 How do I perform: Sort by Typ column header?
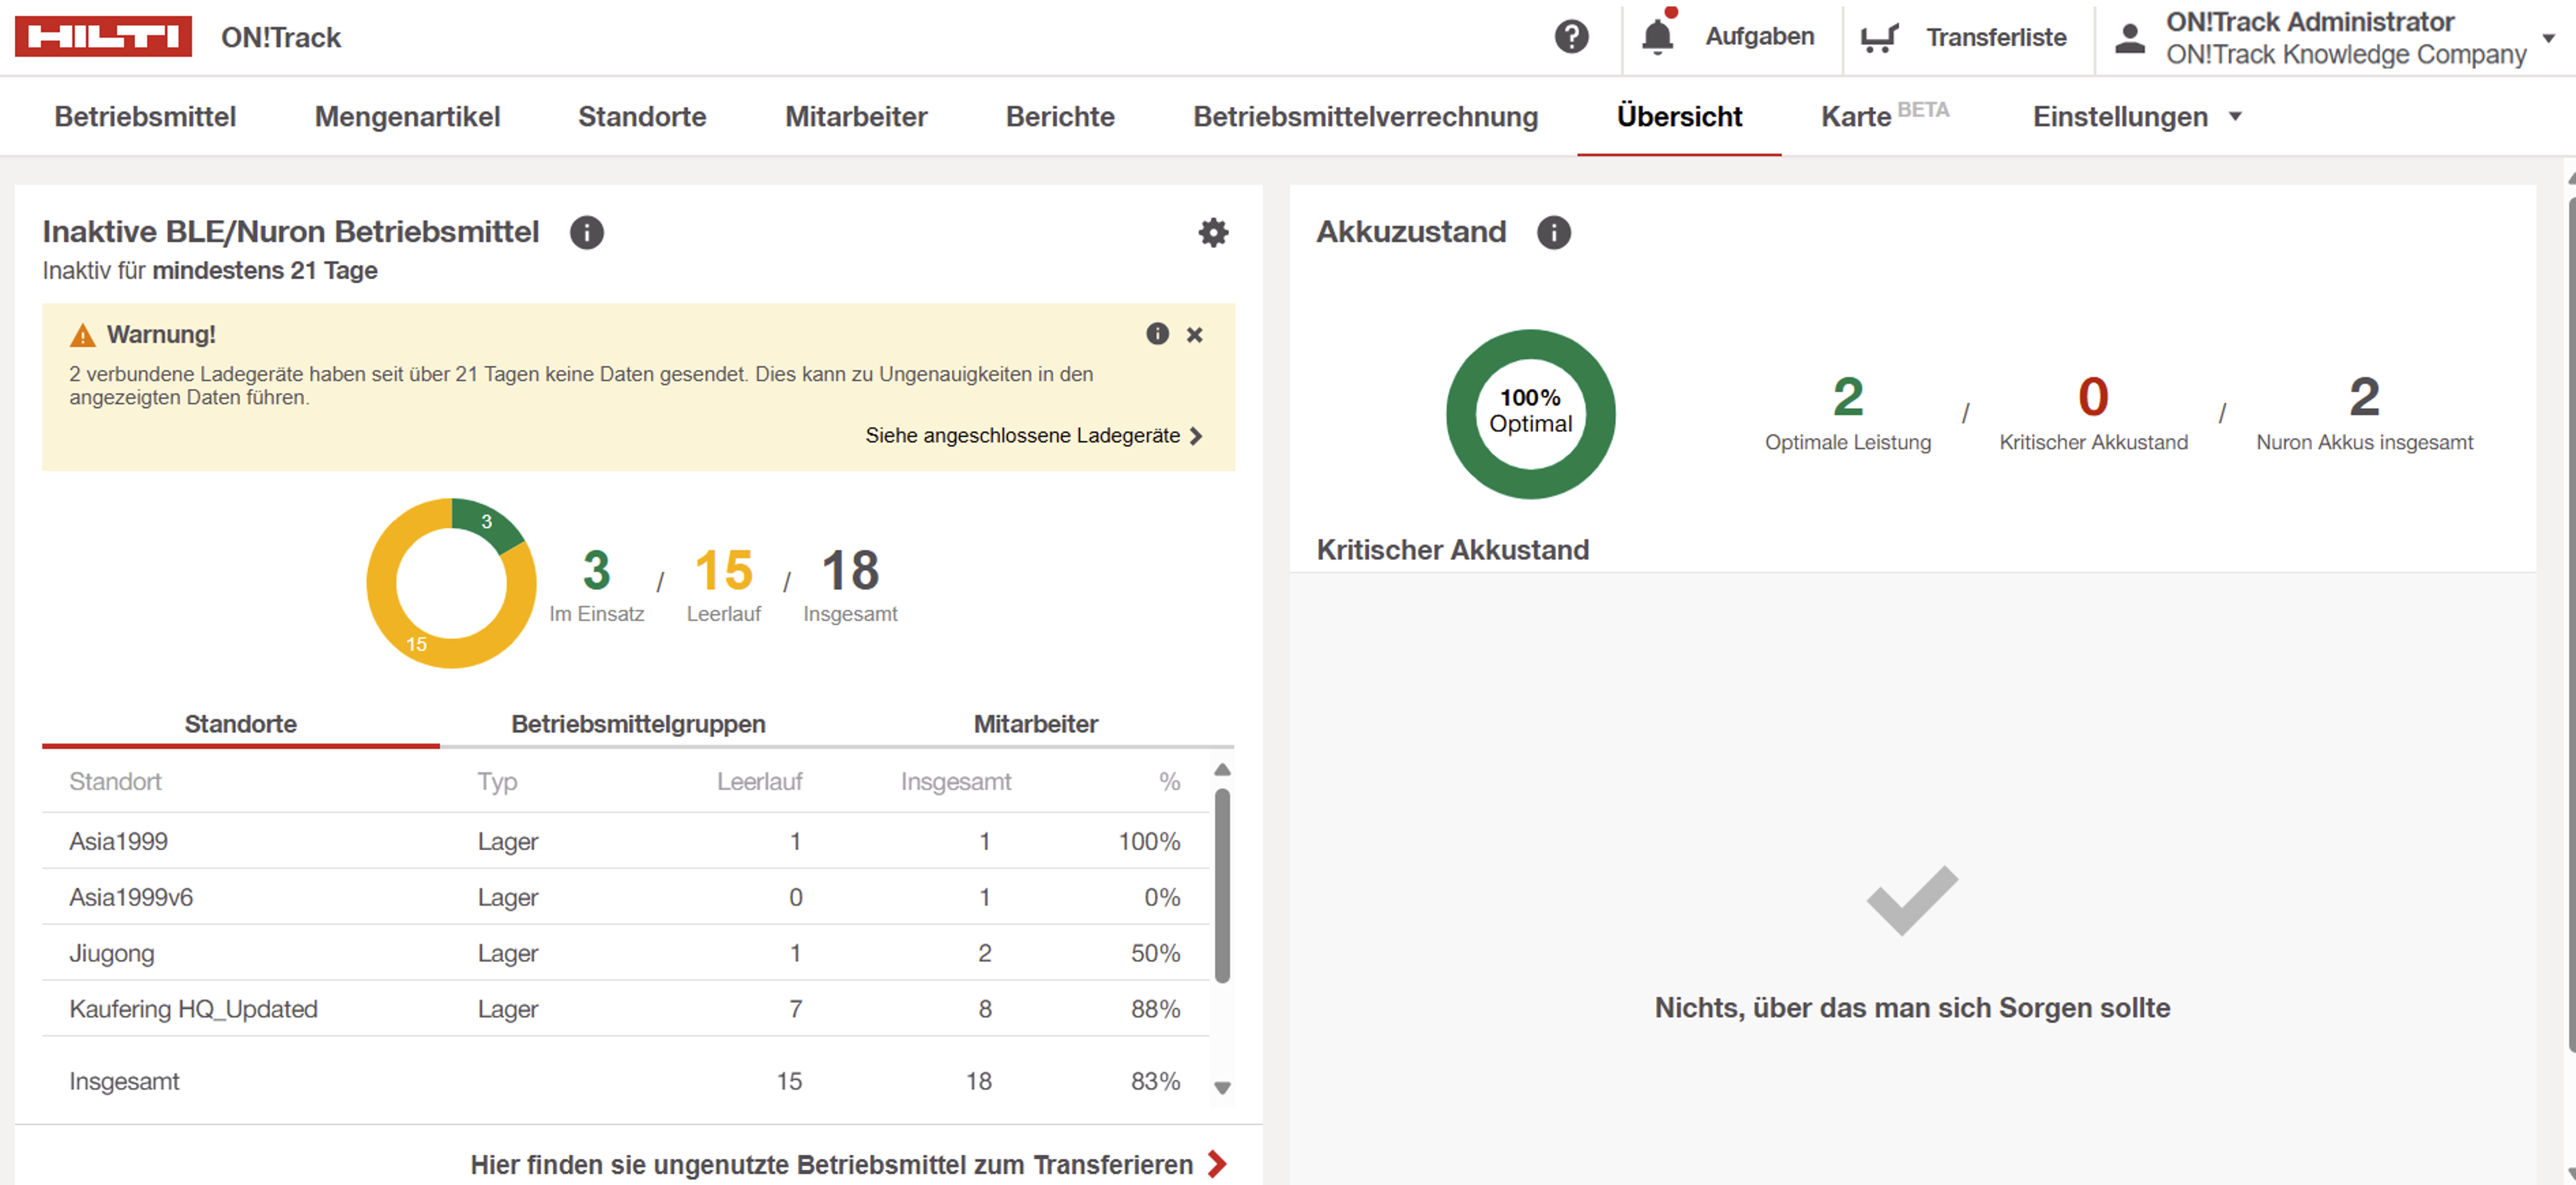pyautogui.click(x=497, y=781)
